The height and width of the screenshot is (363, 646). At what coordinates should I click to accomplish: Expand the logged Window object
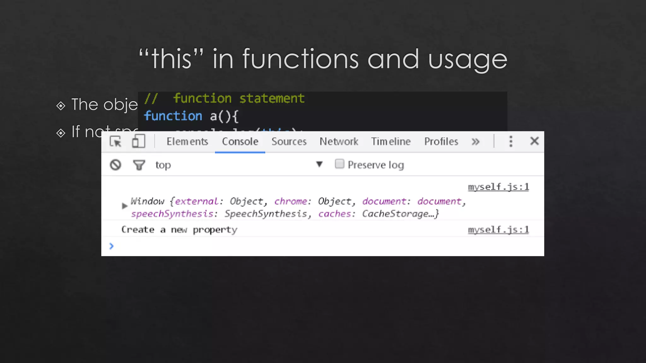[124, 206]
